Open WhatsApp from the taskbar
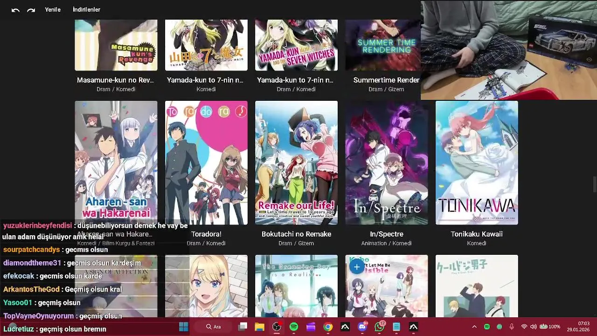Image resolution: width=597 pixels, height=336 pixels. 380,327
